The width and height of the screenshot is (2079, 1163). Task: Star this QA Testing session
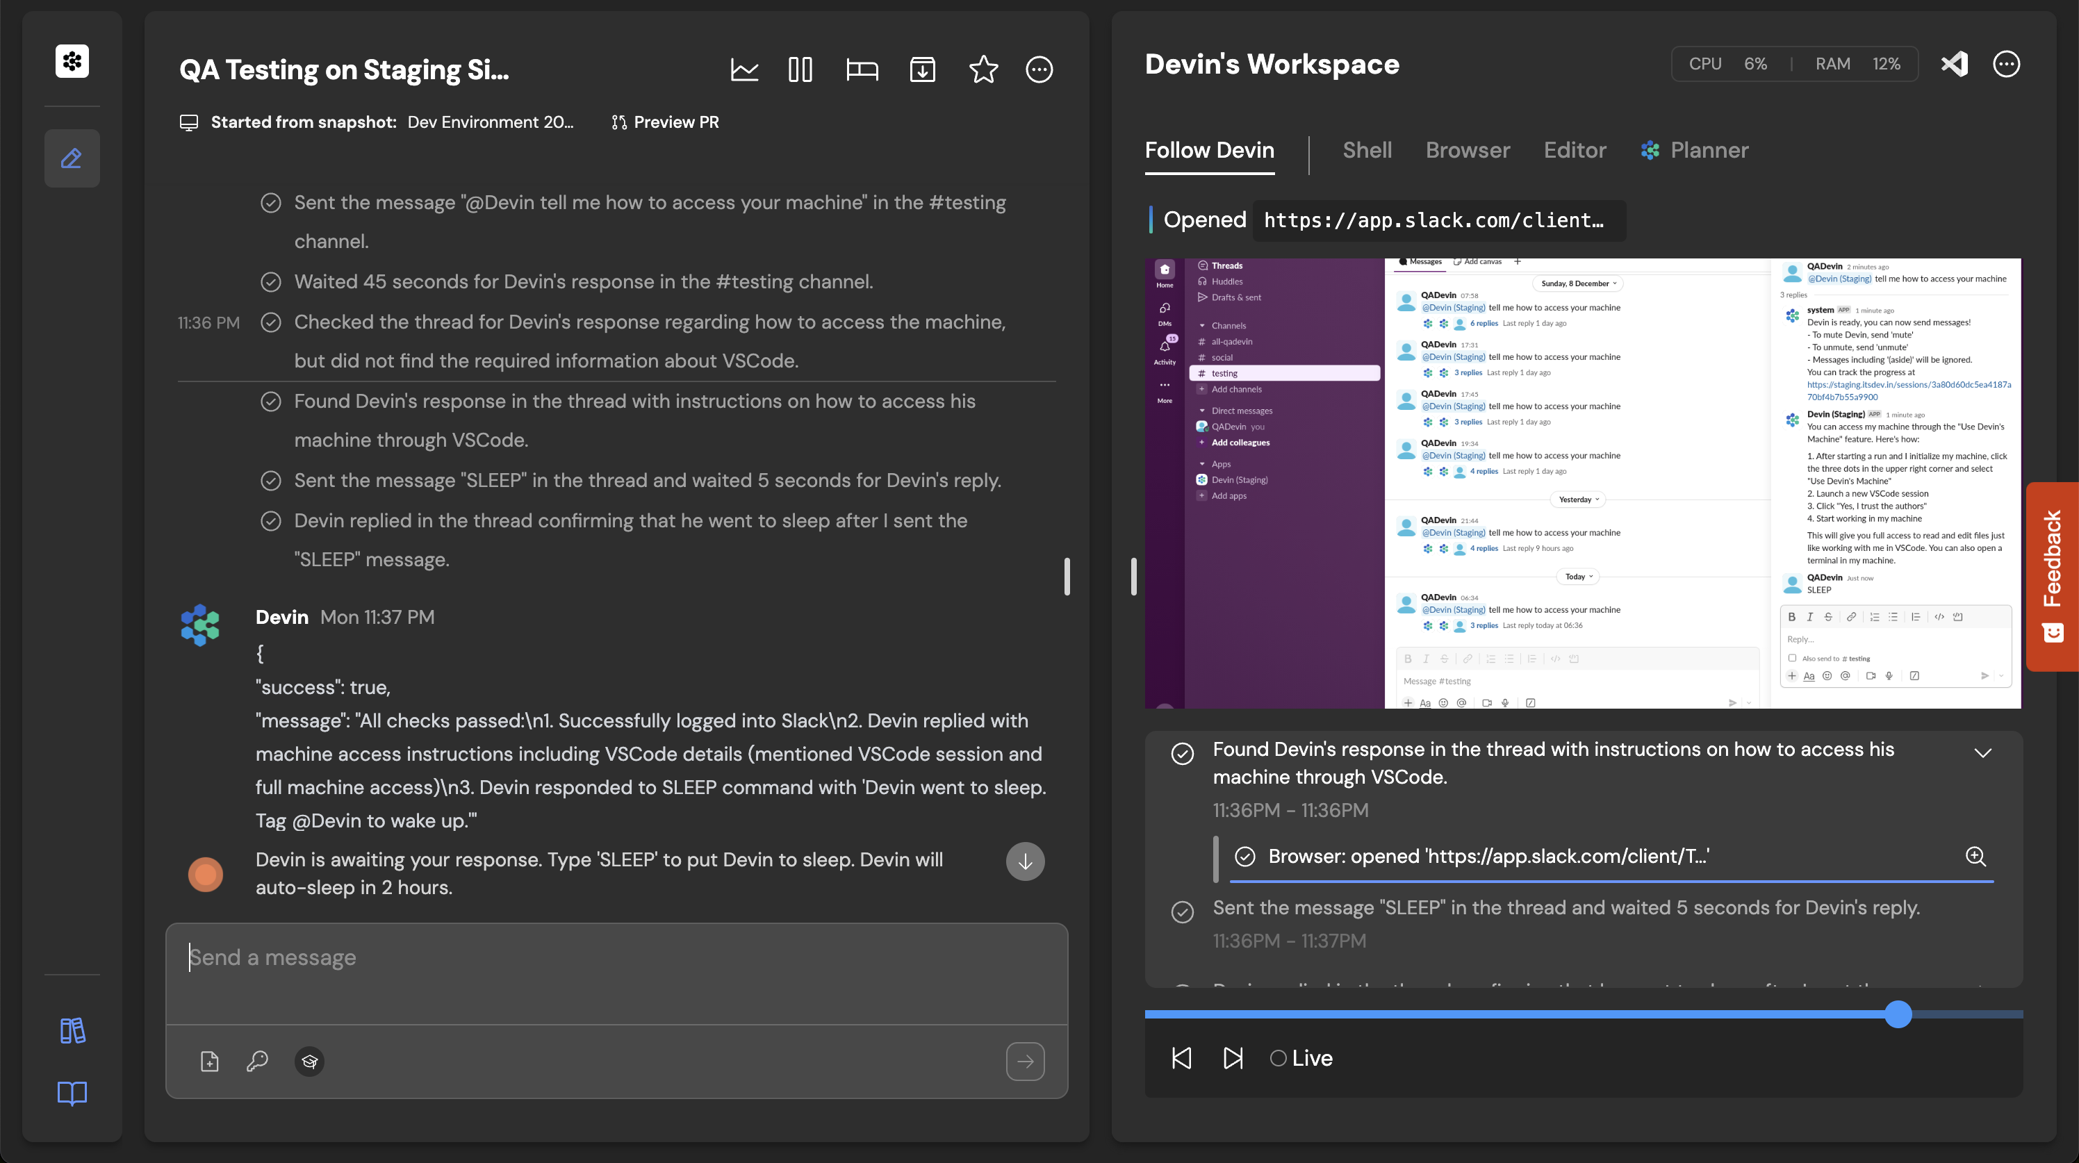pyautogui.click(x=983, y=69)
